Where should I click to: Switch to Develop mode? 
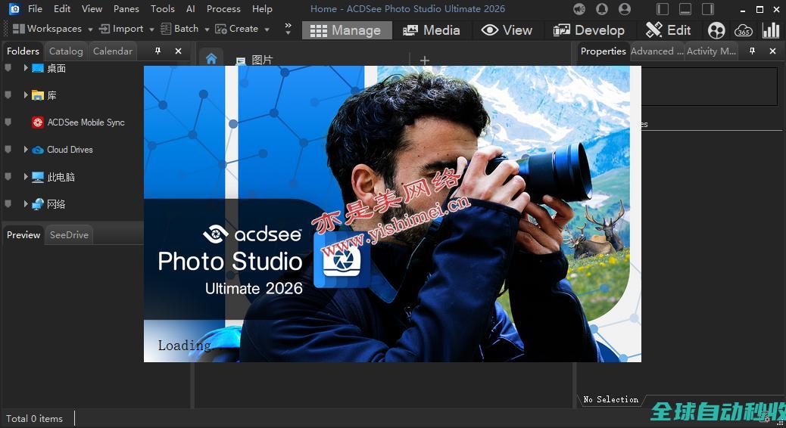588,30
